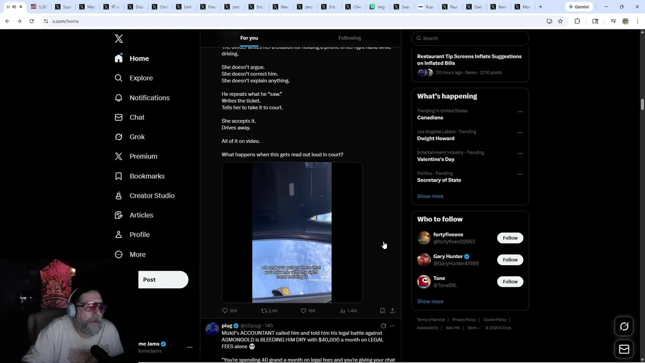Image resolution: width=645 pixels, height=363 pixels.
Task: Play the video in the traffic stop post
Action: click(x=292, y=232)
